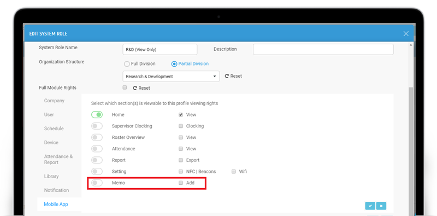
Task: Enable the NFC | Beacons checkbox
Action: [181, 171]
